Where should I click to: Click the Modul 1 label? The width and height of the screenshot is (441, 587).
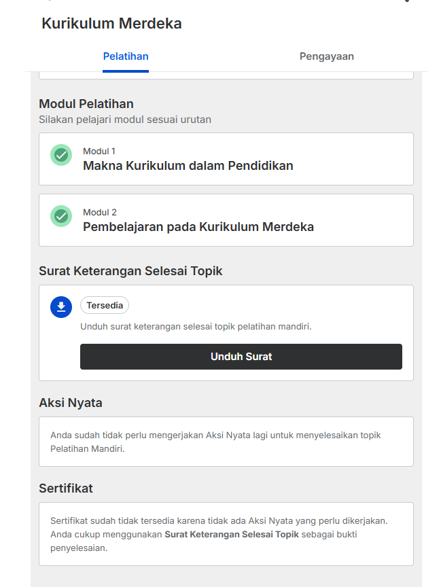99,152
